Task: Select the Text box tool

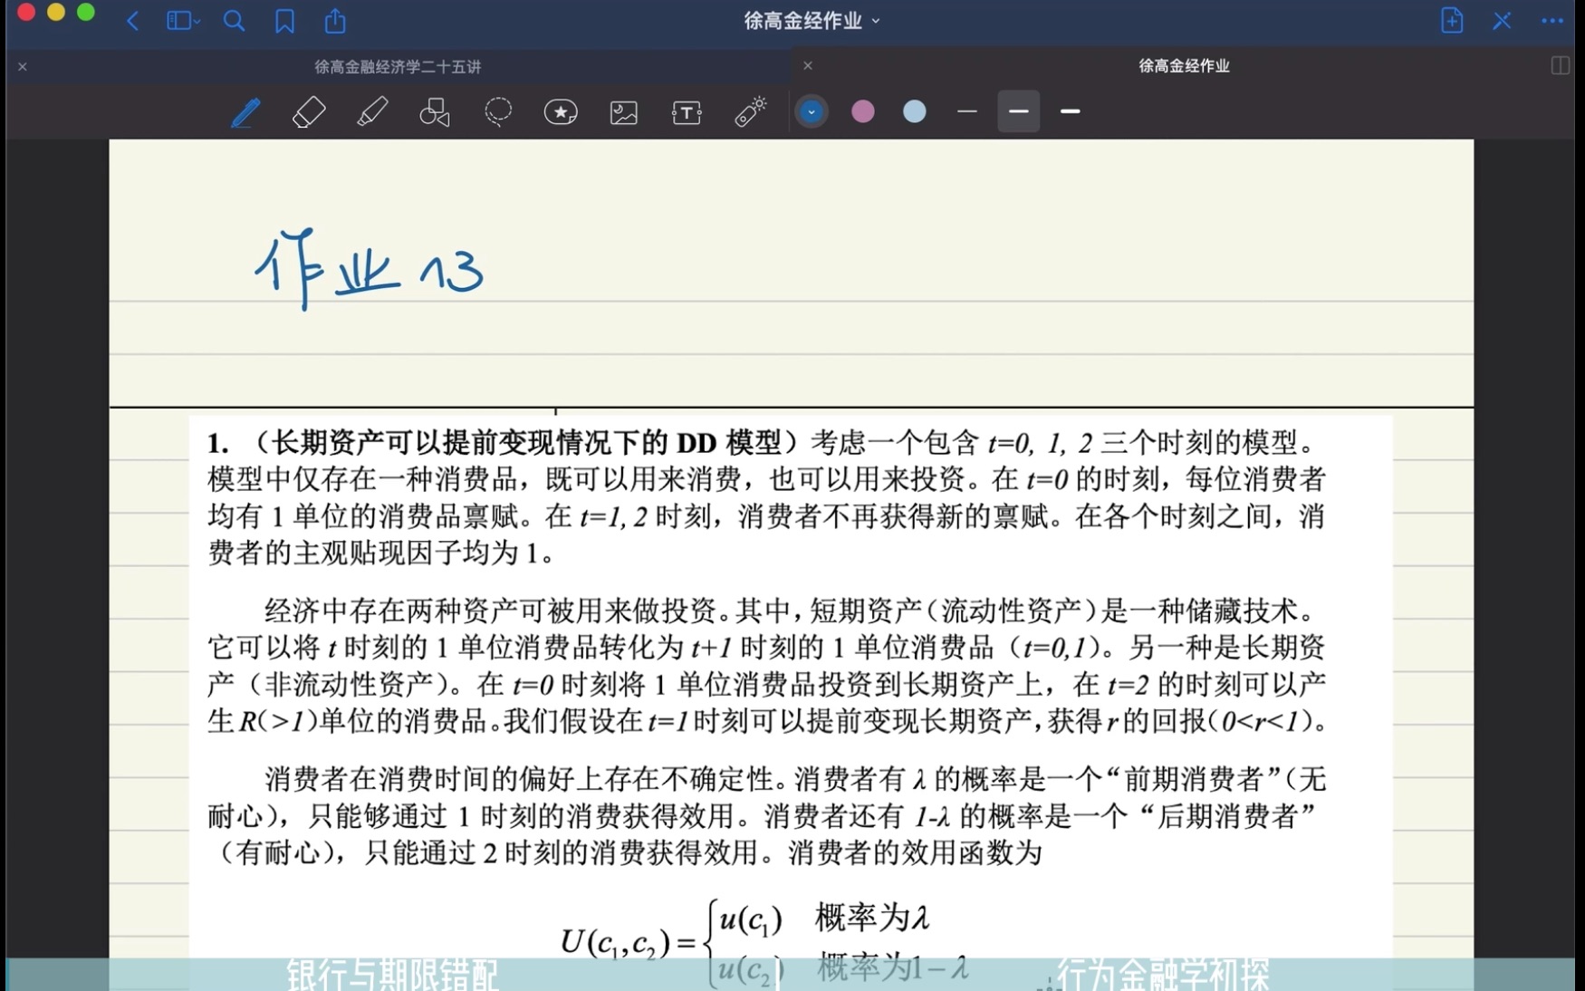Action: (687, 112)
